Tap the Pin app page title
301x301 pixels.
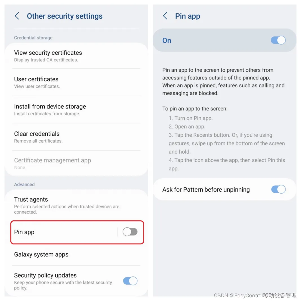(x=187, y=16)
